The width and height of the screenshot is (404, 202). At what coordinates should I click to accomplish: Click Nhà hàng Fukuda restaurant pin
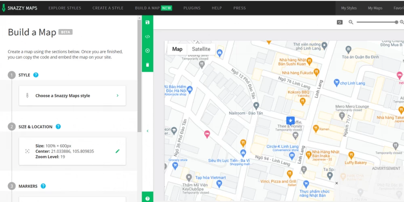tap(316, 72)
